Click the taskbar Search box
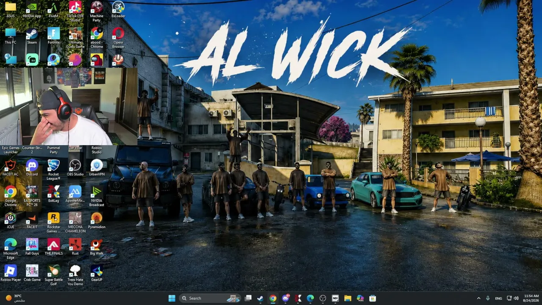Screen dimensions: 542x305 click(210, 298)
